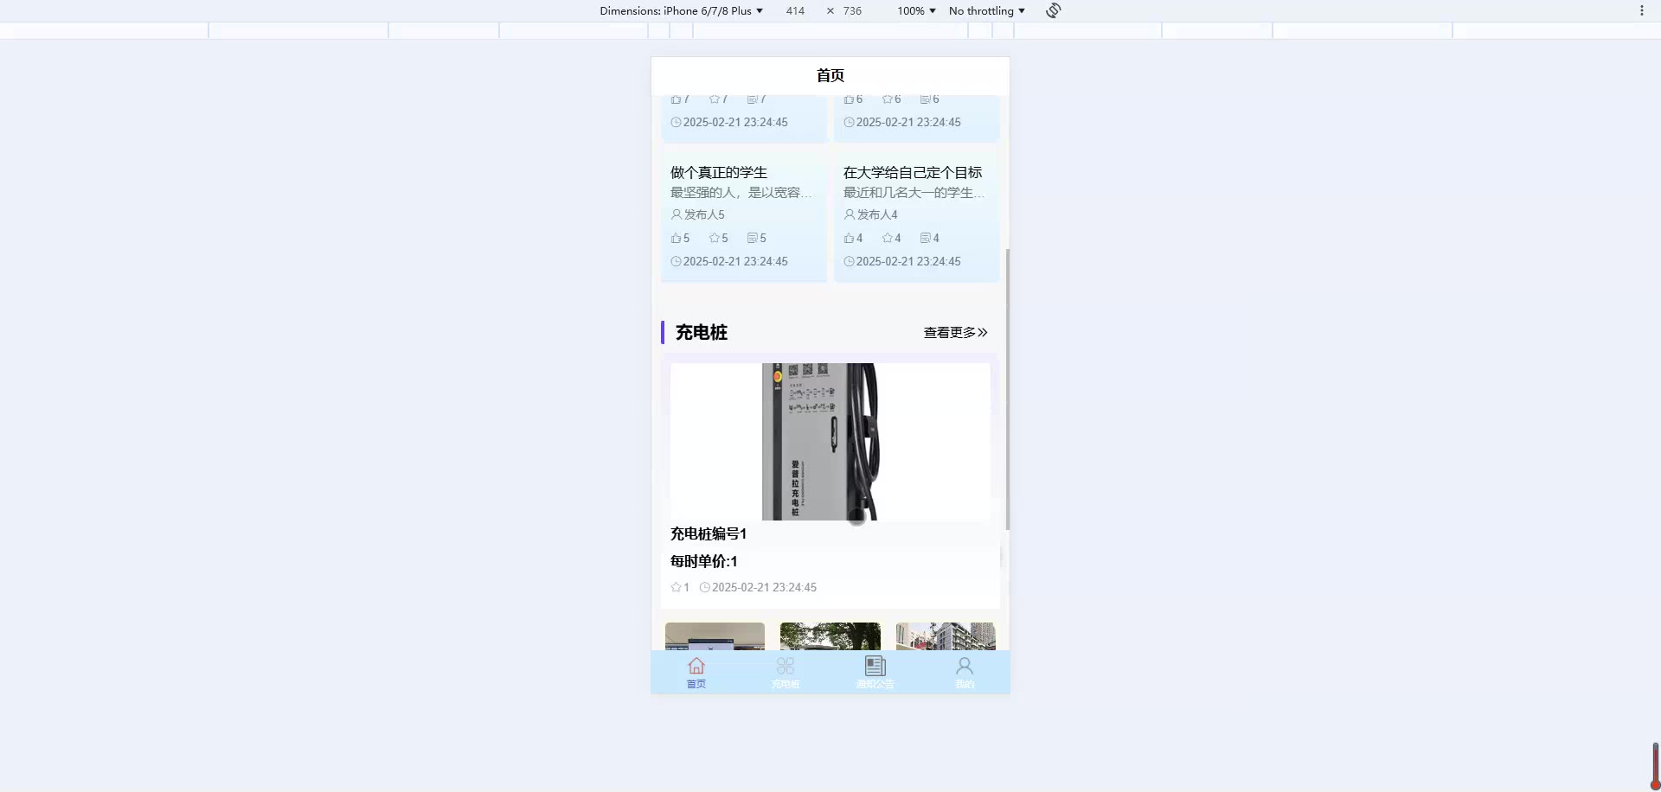Switch to the 充电桩 bottom tab

[x=786, y=673]
